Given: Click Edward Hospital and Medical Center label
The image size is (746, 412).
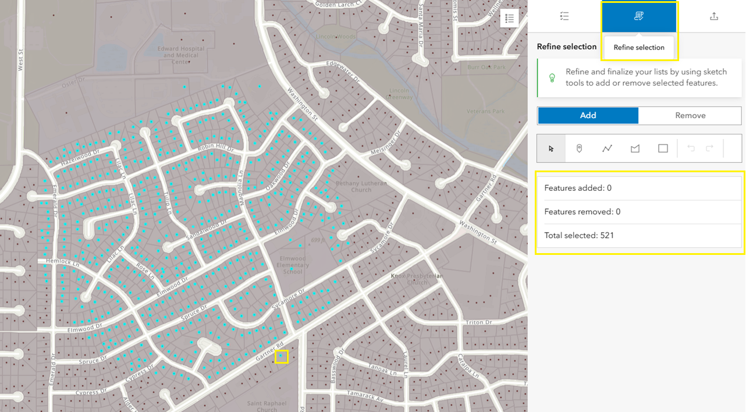Looking at the screenshot, I should [181, 55].
